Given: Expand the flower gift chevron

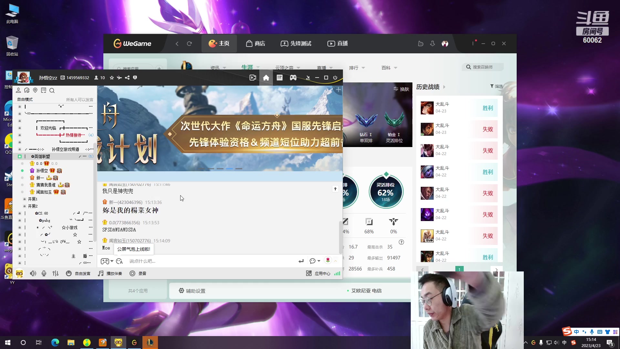Looking at the screenshot, I should [336, 261].
